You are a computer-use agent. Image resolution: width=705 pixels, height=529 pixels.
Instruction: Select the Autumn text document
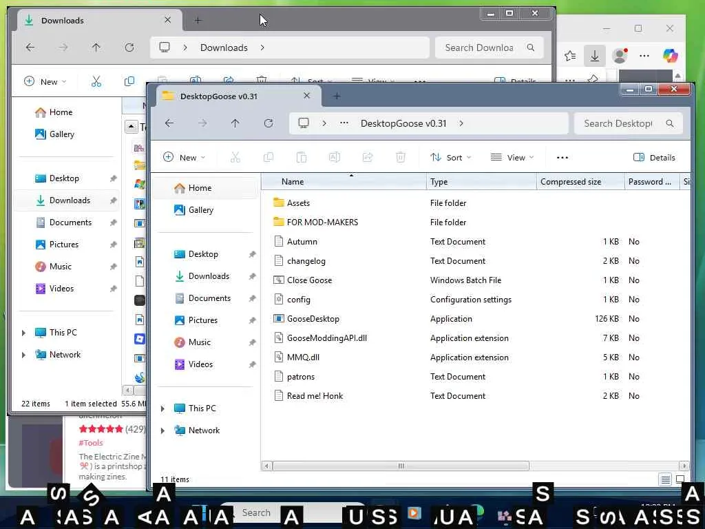coord(295,242)
